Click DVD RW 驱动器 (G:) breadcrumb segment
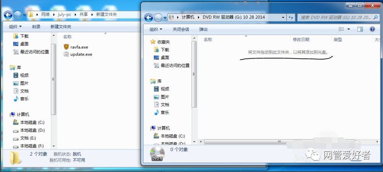Viewport: 383px width, 172px height. [x=233, y=17]
